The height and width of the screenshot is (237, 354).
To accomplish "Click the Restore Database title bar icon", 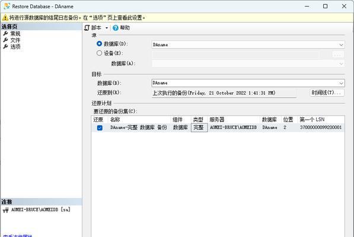I will (7, 6).
